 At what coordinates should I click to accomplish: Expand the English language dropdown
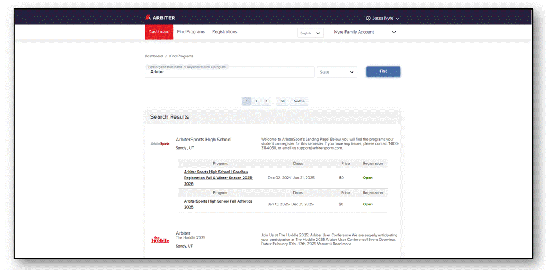point(310,33)
